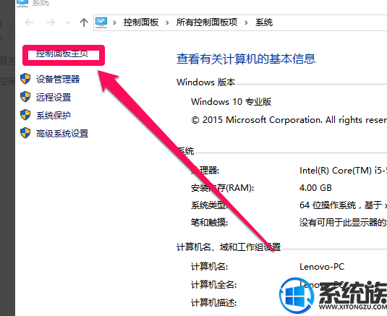
Task: Click the computer icon in address bar
Action: tap(101, 22)
